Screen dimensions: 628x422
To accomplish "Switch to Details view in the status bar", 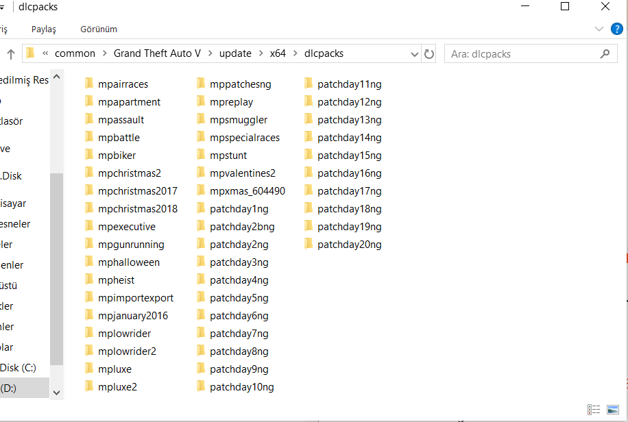I will [594, 409].
